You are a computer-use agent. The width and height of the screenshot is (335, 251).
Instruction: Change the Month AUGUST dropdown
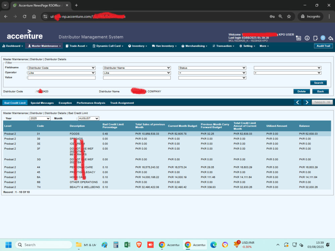88,118
